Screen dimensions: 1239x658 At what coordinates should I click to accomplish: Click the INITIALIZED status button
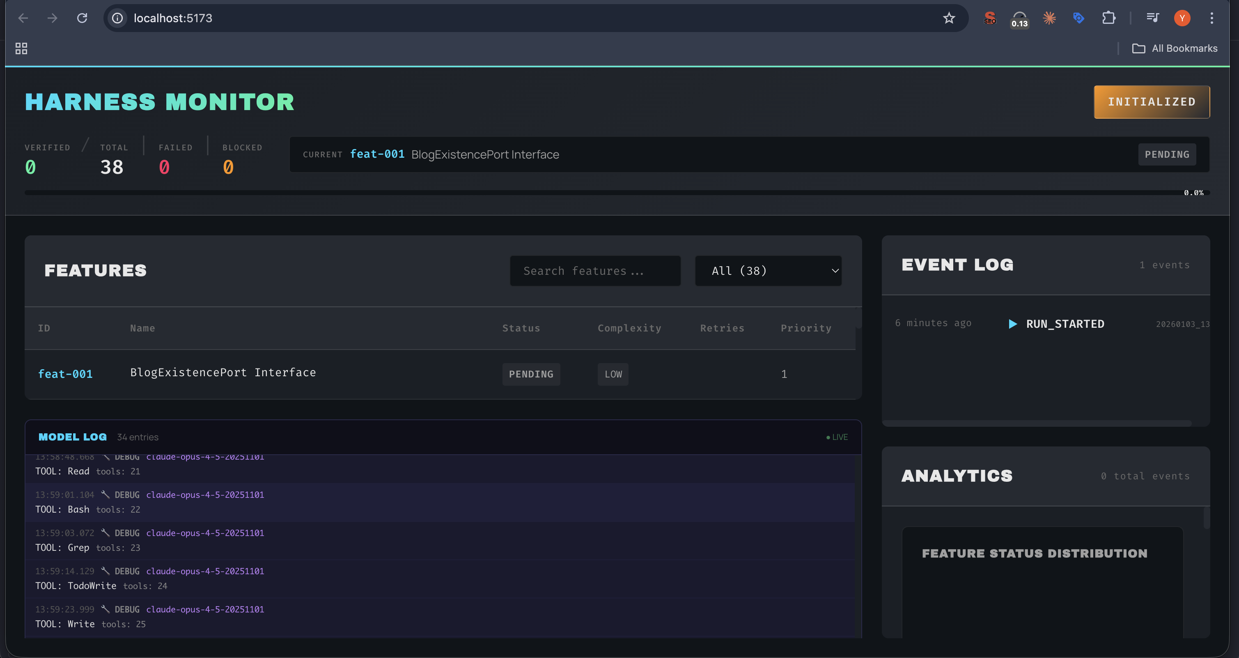(1152, 101)
